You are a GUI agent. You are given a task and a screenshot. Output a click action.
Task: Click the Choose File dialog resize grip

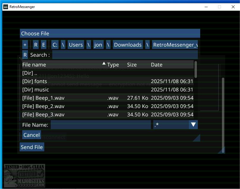point(197,138)
